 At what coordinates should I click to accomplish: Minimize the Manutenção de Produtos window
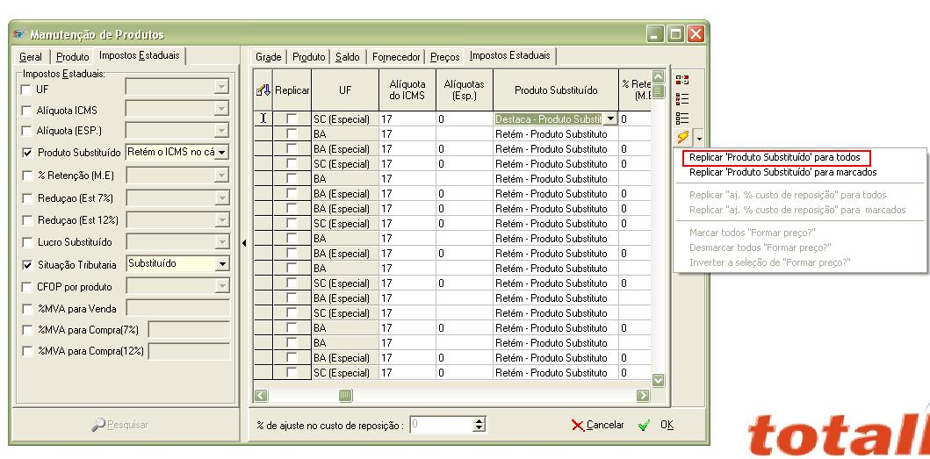point(655,34)
